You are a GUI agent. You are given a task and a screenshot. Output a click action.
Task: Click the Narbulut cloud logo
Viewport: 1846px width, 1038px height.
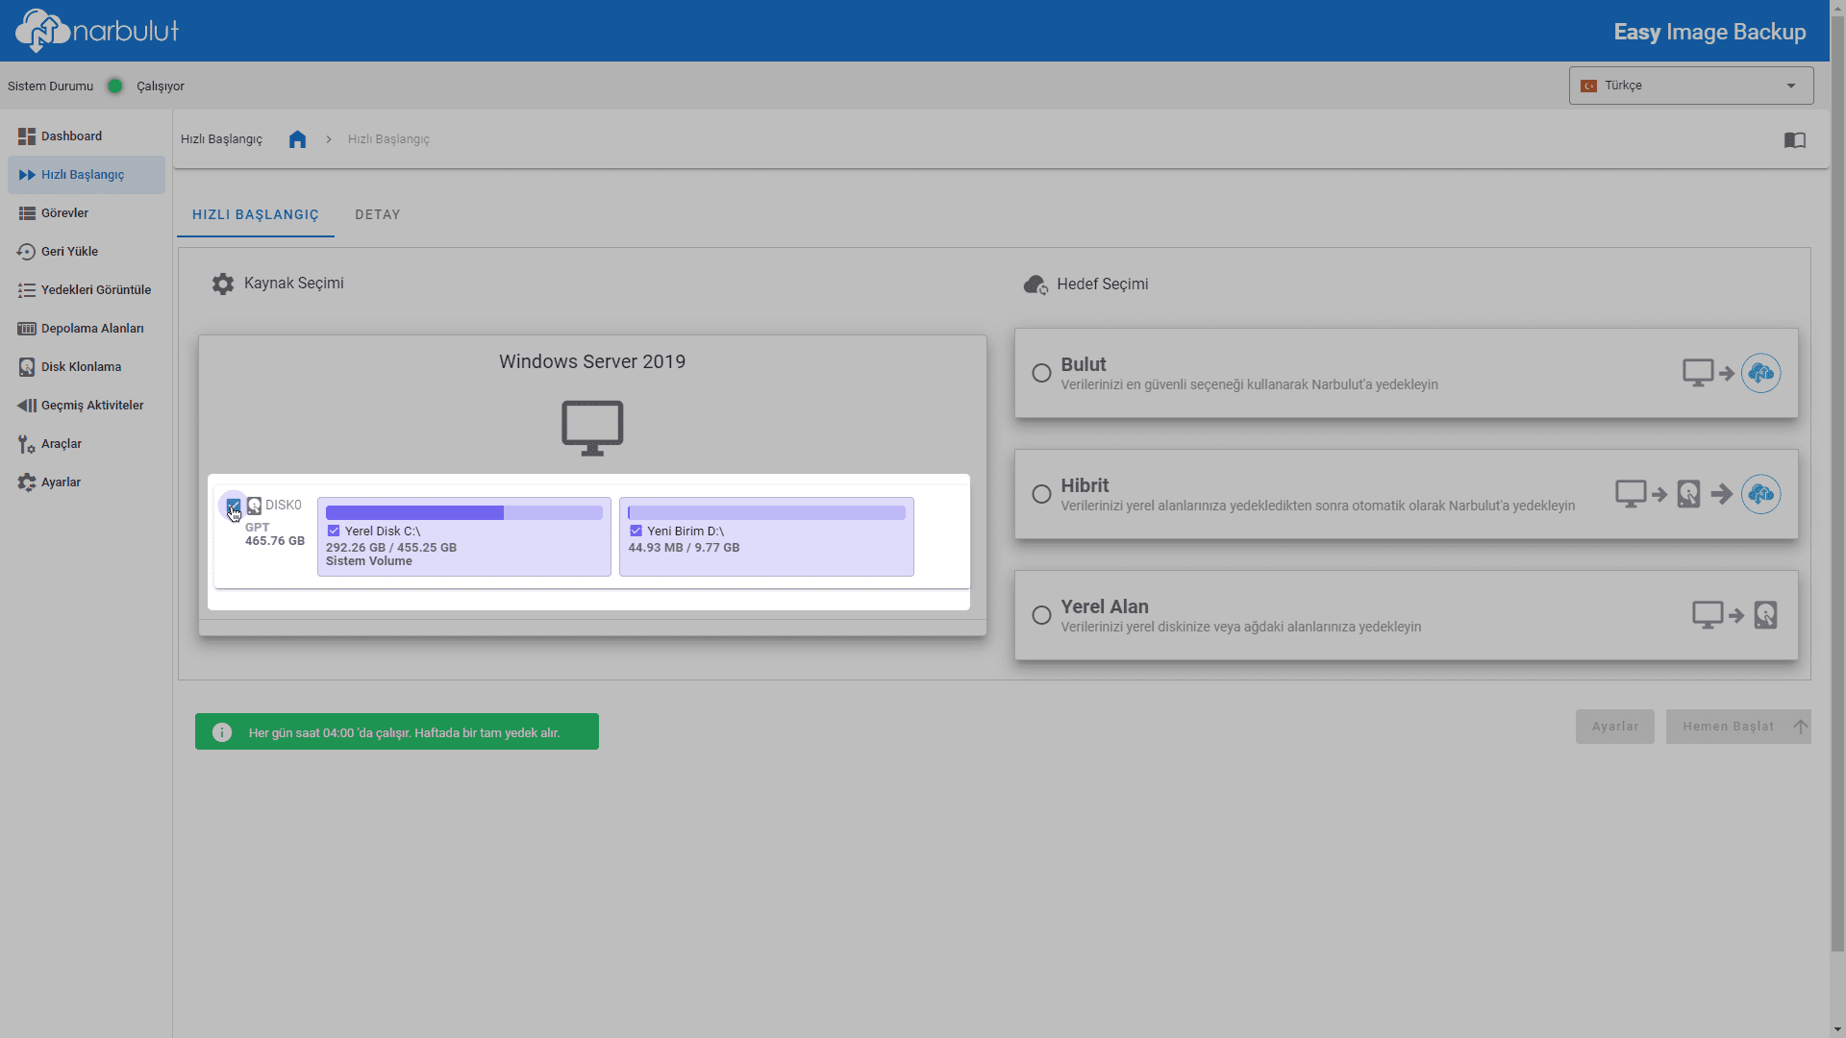(x=42, y=31)
